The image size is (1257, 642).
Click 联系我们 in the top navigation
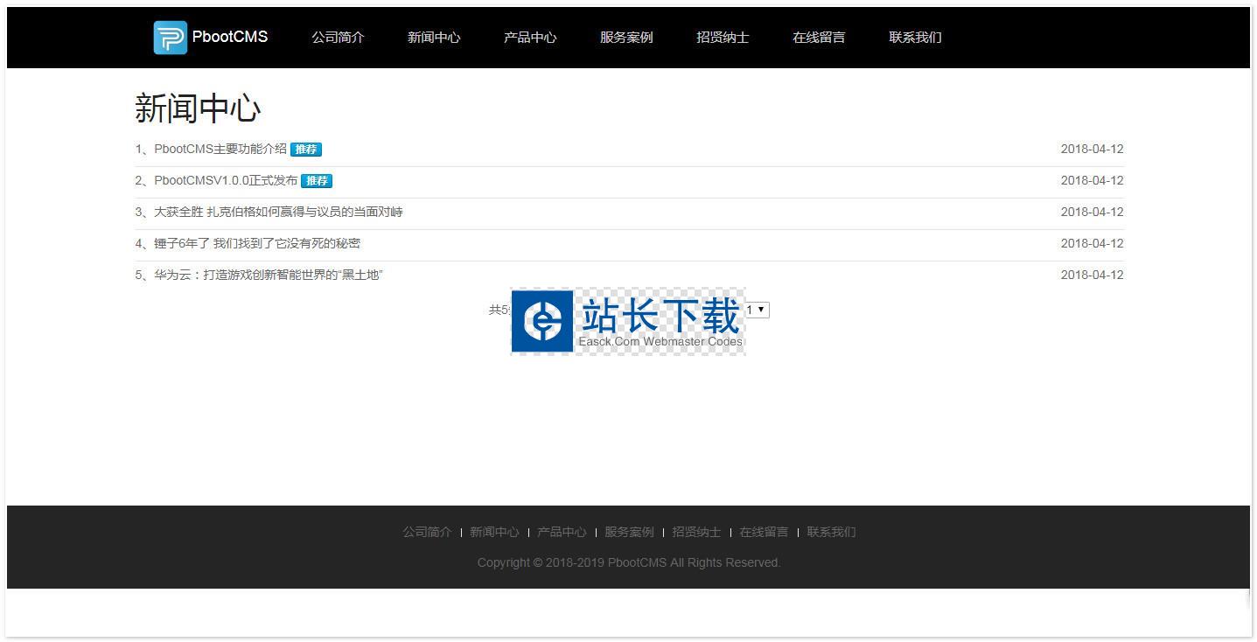pyautogui.click(x=915, y=38)
